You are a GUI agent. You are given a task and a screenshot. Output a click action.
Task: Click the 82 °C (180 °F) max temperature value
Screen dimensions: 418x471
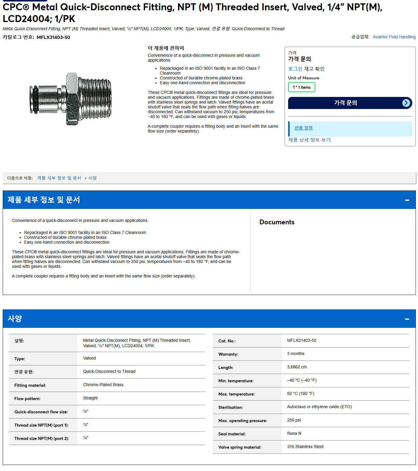tap(301, 393)
